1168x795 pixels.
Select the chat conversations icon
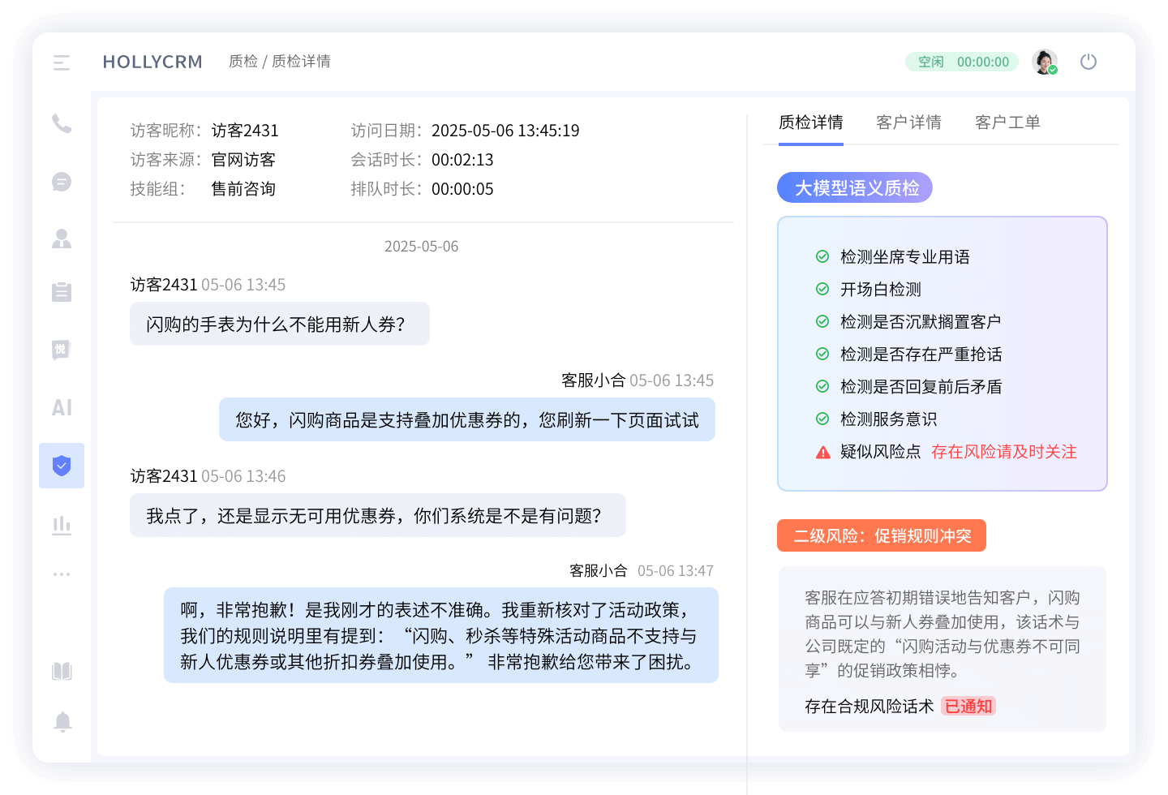pos(62,182)
